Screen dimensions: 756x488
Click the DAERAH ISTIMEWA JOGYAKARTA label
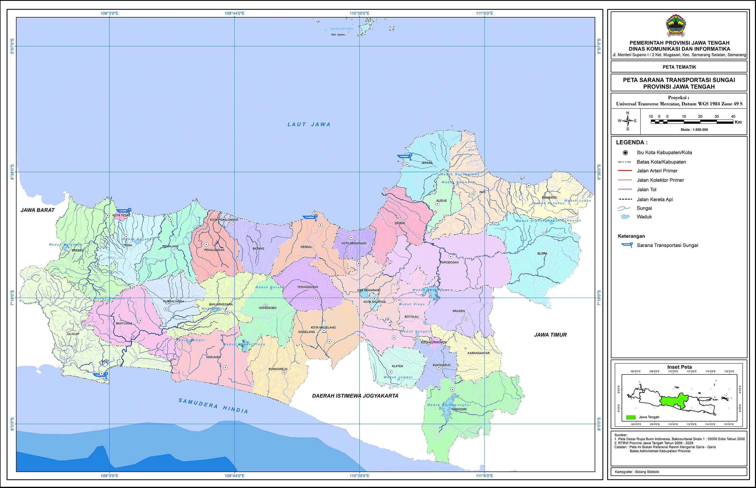(x=355, y=396)
